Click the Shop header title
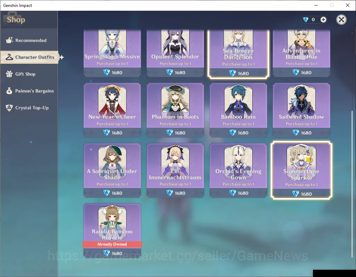The image size is (356, 277). pos(16,20)
